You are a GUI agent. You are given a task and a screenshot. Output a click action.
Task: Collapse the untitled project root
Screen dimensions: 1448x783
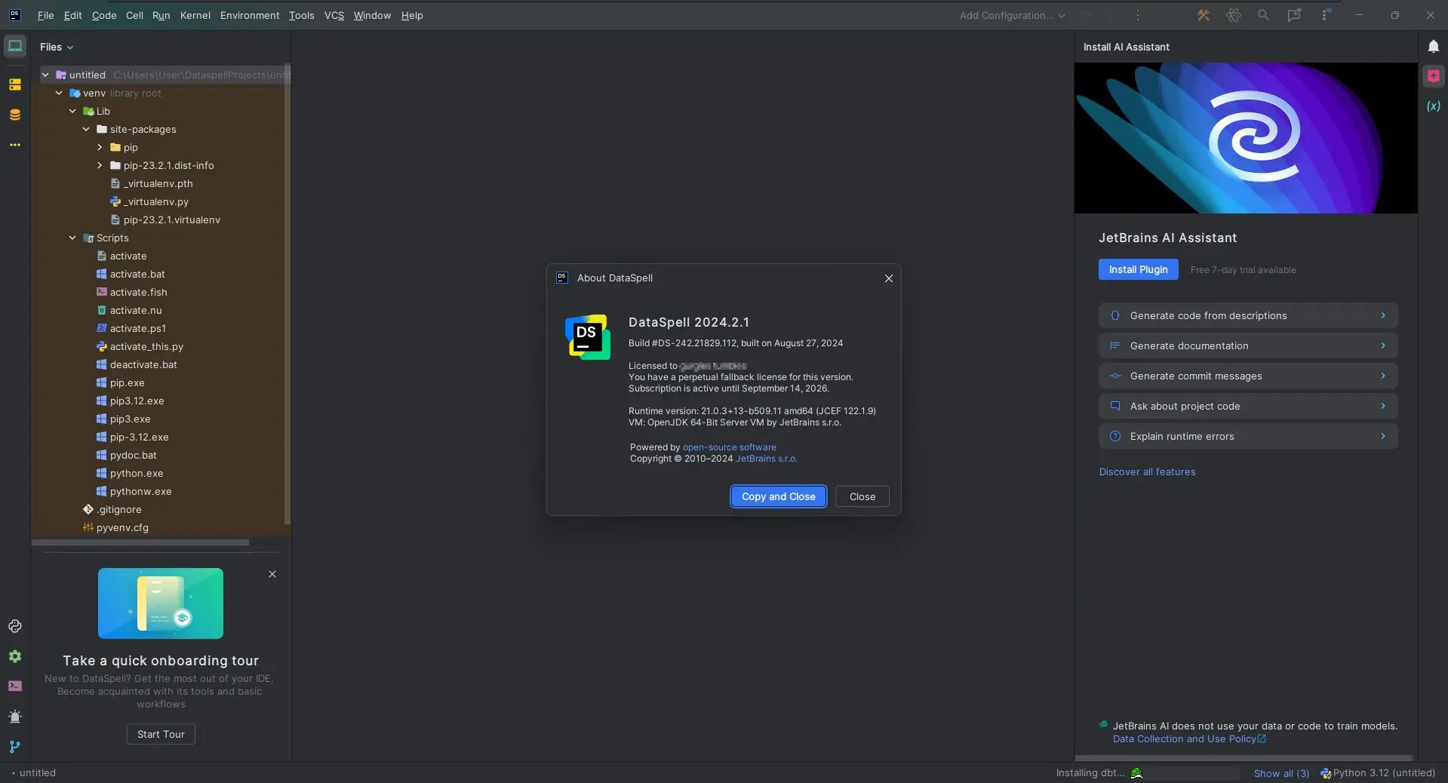tap(45, 75)
